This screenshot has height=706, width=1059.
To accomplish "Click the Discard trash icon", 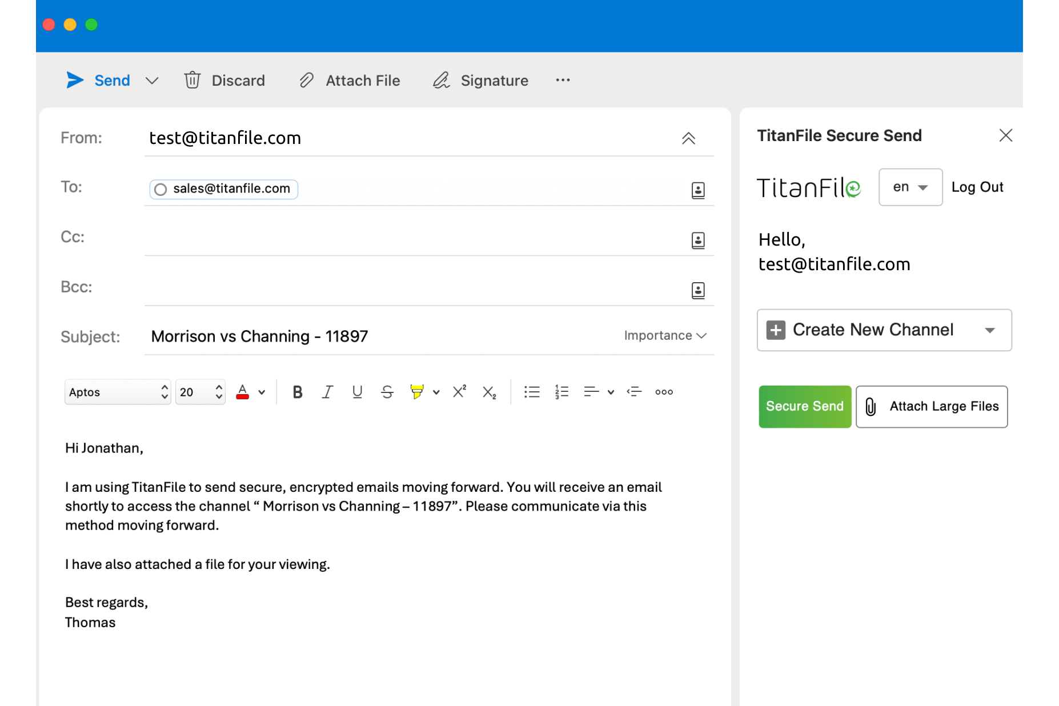I will (x=192, y=80).
